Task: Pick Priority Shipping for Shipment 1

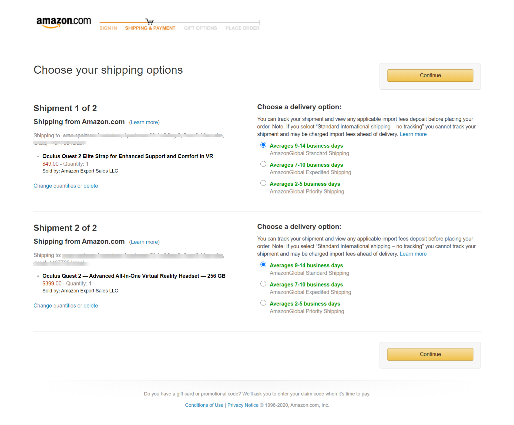Action: (x=263, y=183)
